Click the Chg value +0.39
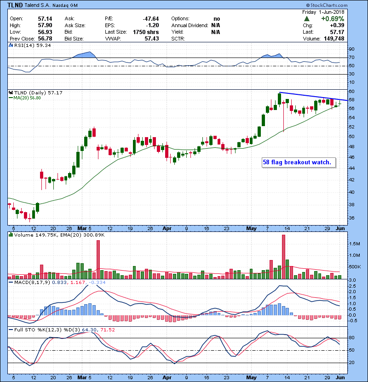Viewport: 368px width, 382px height. point(337,25)
